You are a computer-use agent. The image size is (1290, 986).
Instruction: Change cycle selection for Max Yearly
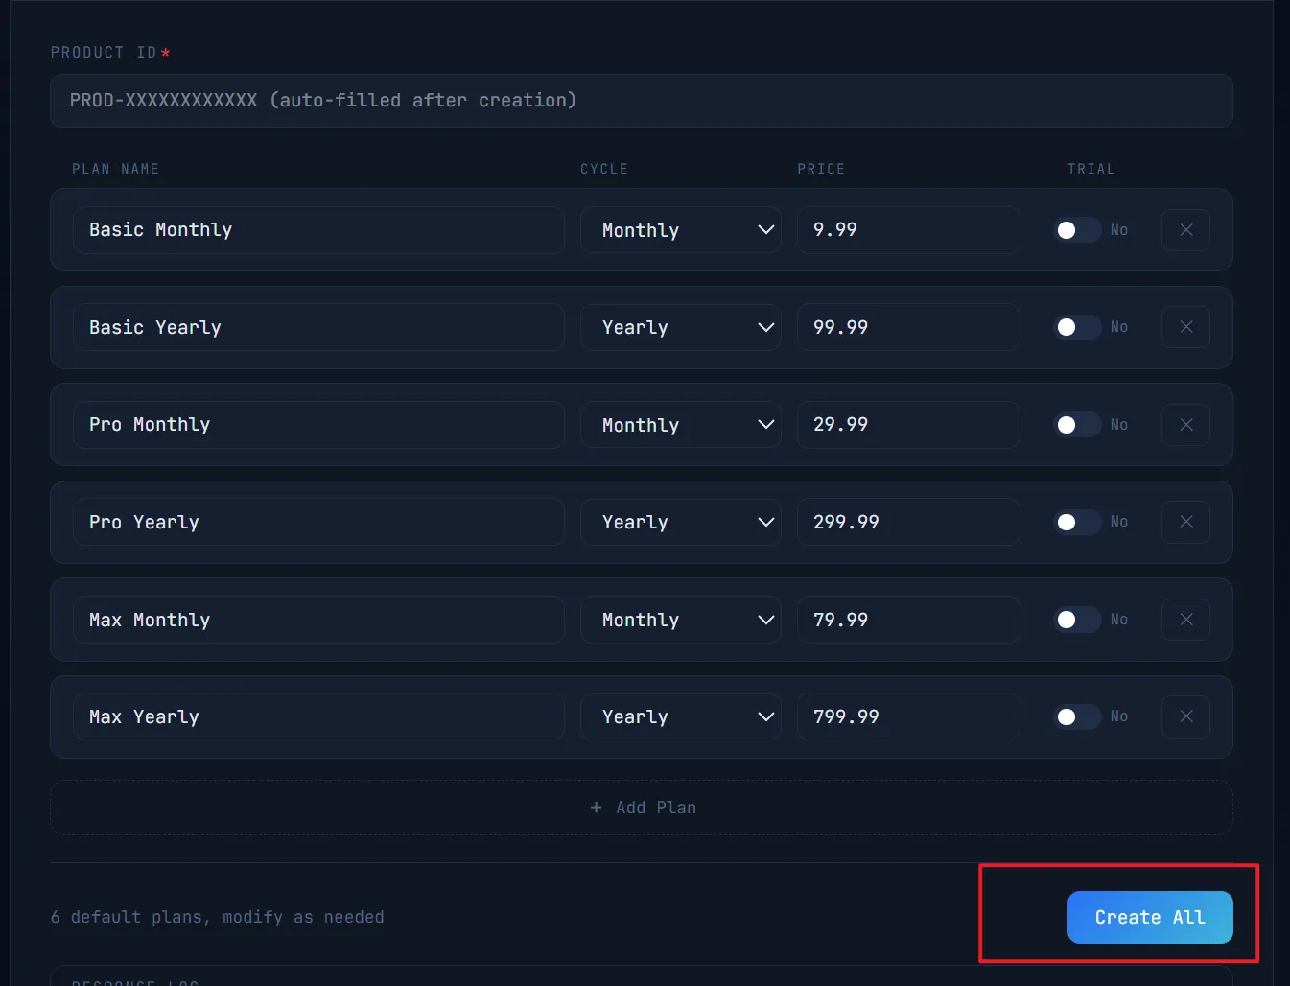(680, 716)
